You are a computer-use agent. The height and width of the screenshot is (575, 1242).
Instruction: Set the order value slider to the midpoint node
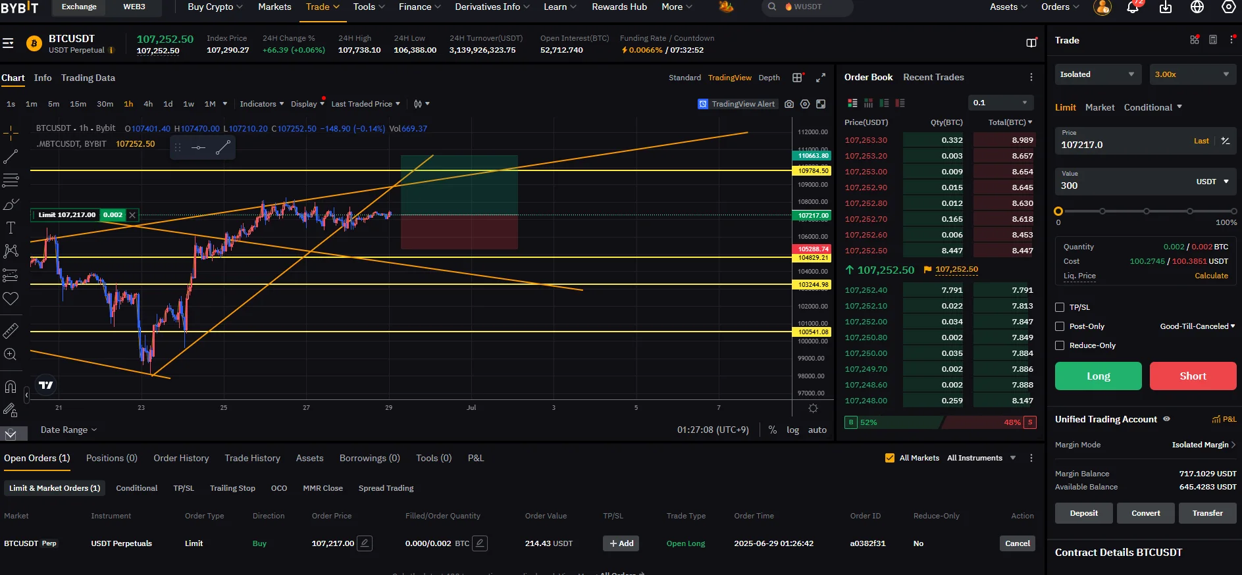click(1147, 211)
